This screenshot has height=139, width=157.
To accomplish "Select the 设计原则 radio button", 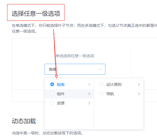I will 102,84.
